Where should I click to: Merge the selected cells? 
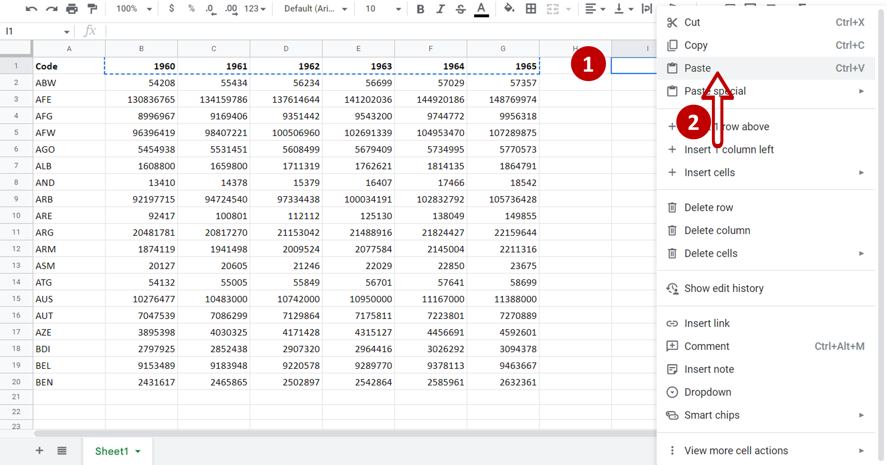pos(552,9)
